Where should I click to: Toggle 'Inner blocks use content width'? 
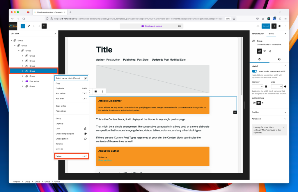(254, 71)
